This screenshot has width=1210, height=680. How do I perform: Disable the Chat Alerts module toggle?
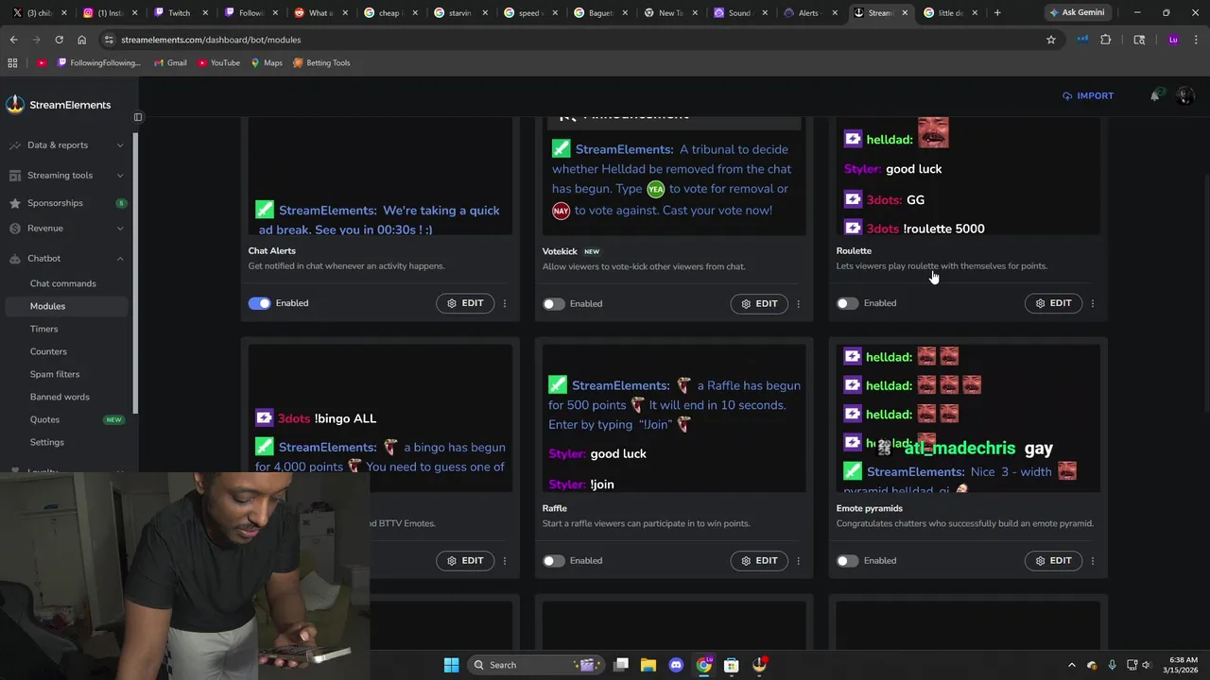(259, 303)
